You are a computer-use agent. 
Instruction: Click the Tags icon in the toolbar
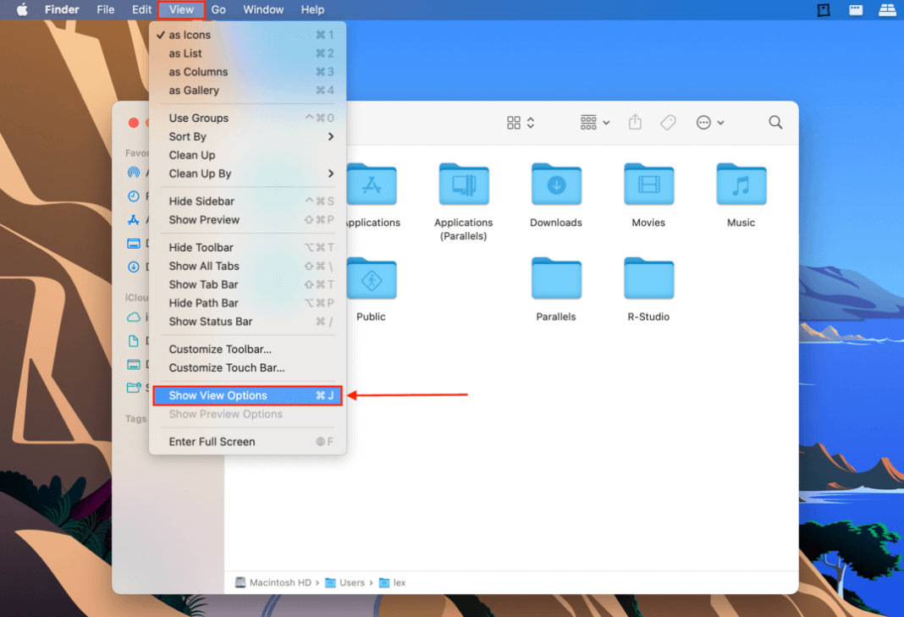pos(668,122)
